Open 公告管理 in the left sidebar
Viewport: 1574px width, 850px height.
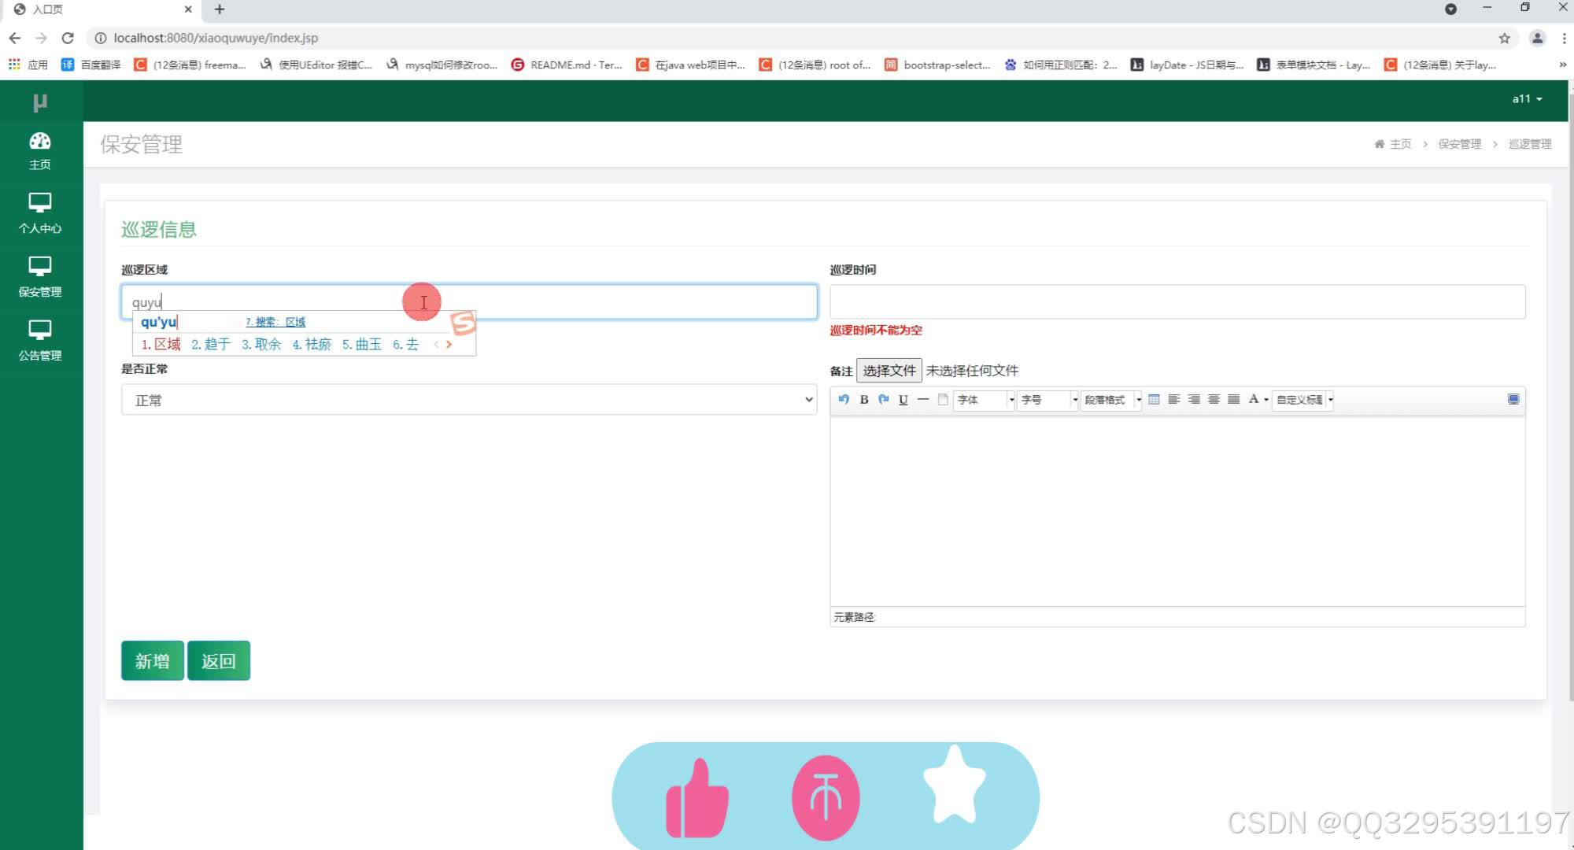(40, 341)
